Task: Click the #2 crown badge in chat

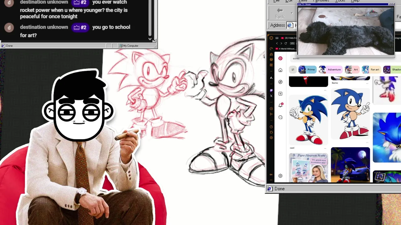Action: click(x=80, y=27)
